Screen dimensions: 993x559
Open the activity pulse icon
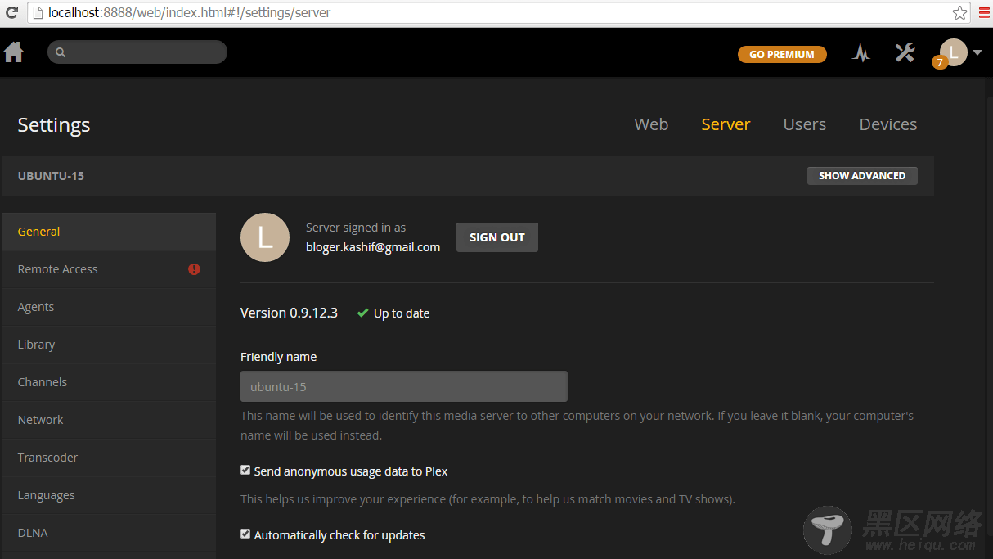coord(860,53)
